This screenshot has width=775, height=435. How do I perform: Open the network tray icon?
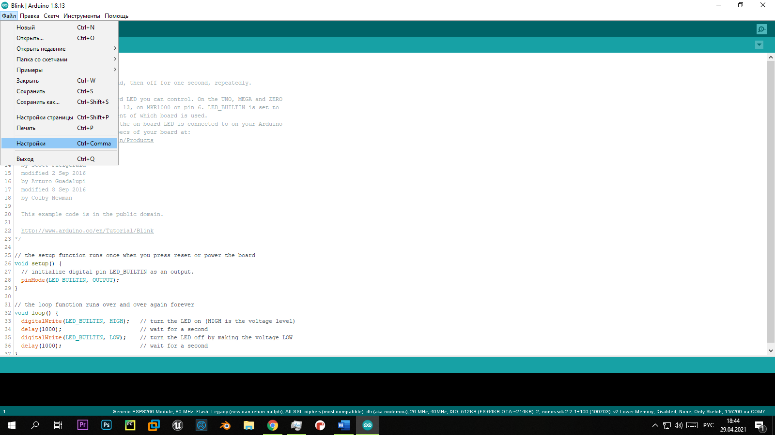[667, 425]
